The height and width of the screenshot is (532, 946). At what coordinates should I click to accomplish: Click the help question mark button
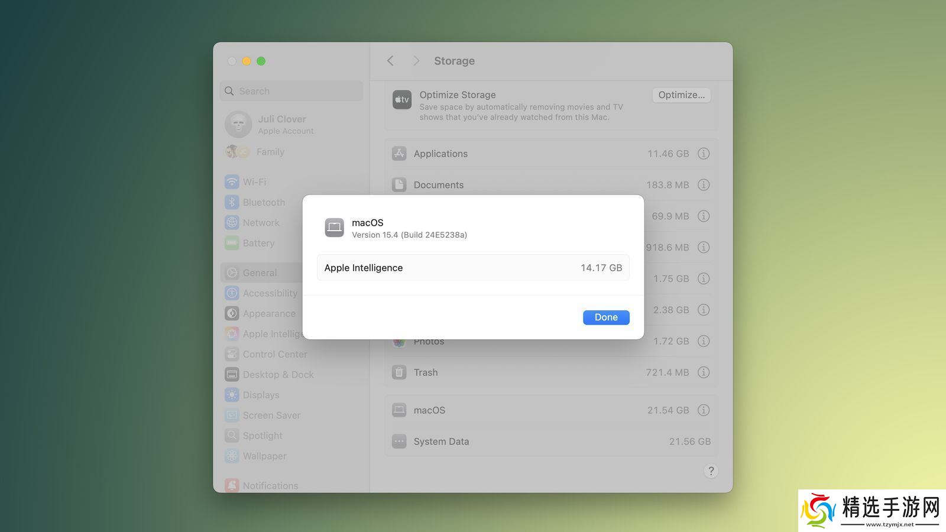[x=711, y=471]
